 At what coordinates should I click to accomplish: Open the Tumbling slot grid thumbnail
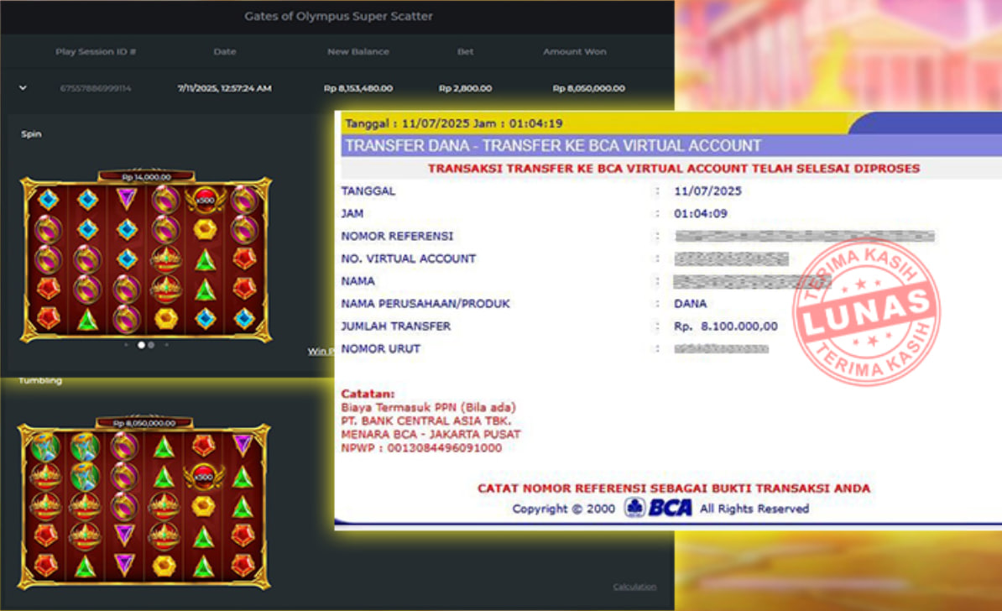coord(144,503)
